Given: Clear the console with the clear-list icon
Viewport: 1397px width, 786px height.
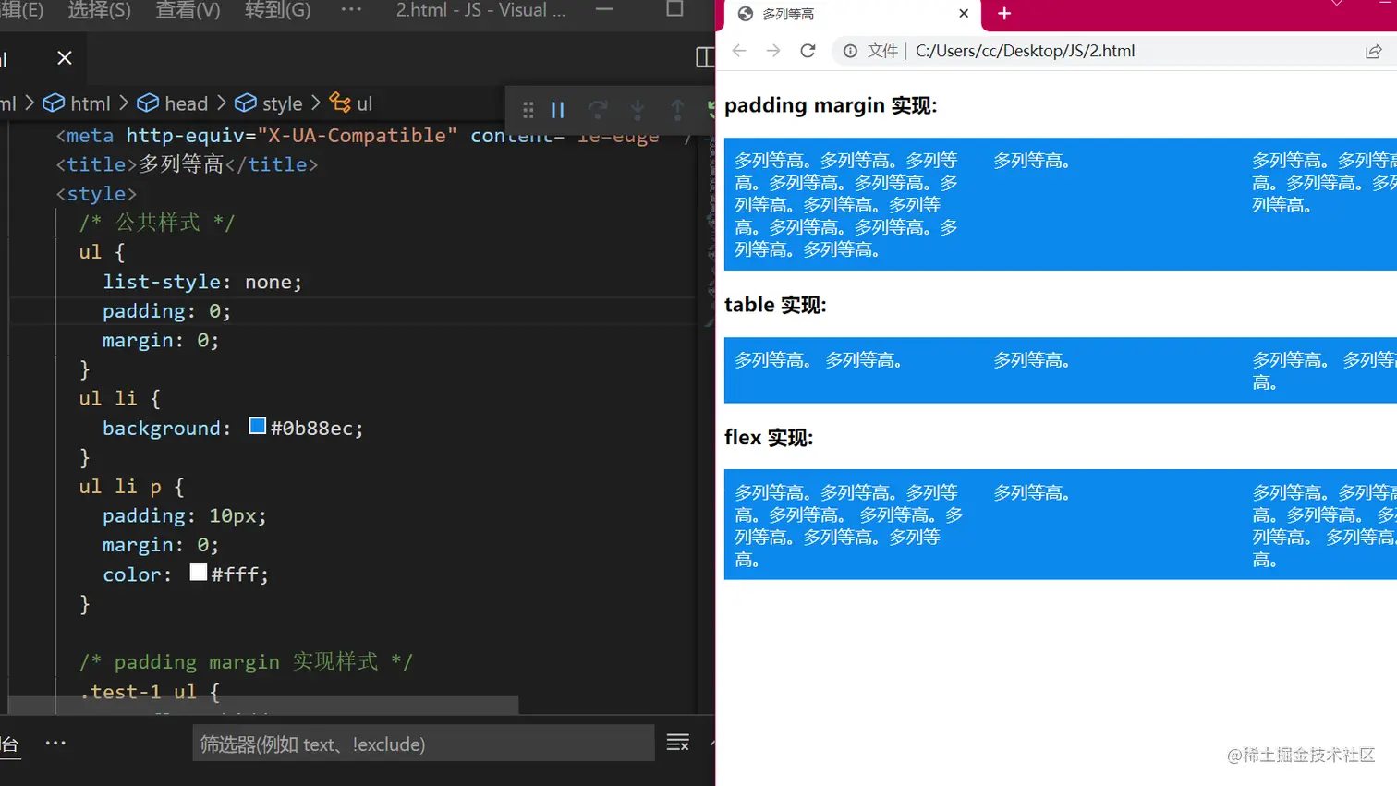Looking at the screenshot, I should tap(678, 743).
